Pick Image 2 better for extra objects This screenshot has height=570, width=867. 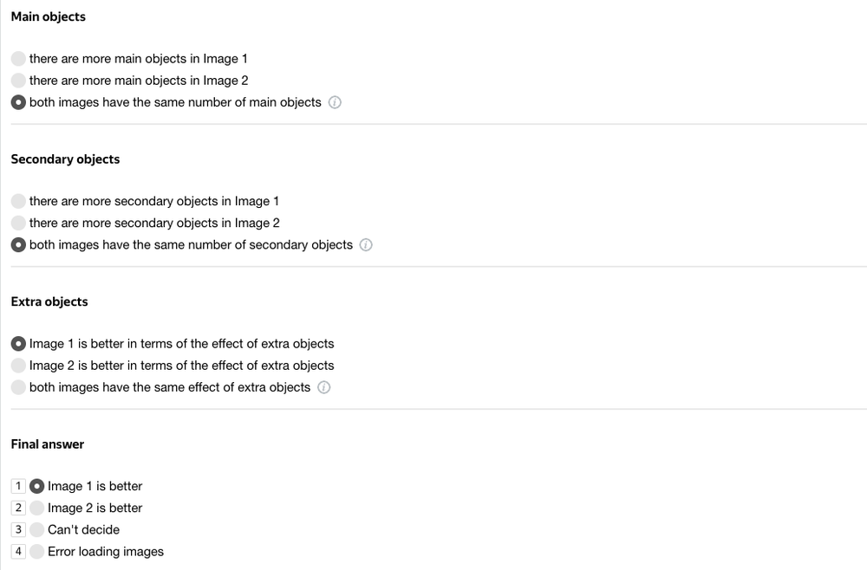coord(18,366)
